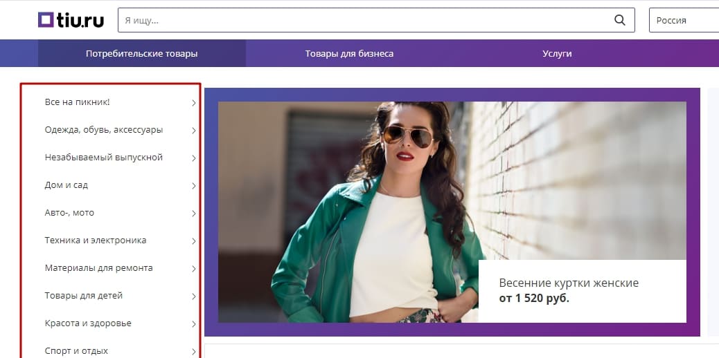Expand arrow next to Все на пикник!
This screenshot has width=719, height=358.
[194, 103]
